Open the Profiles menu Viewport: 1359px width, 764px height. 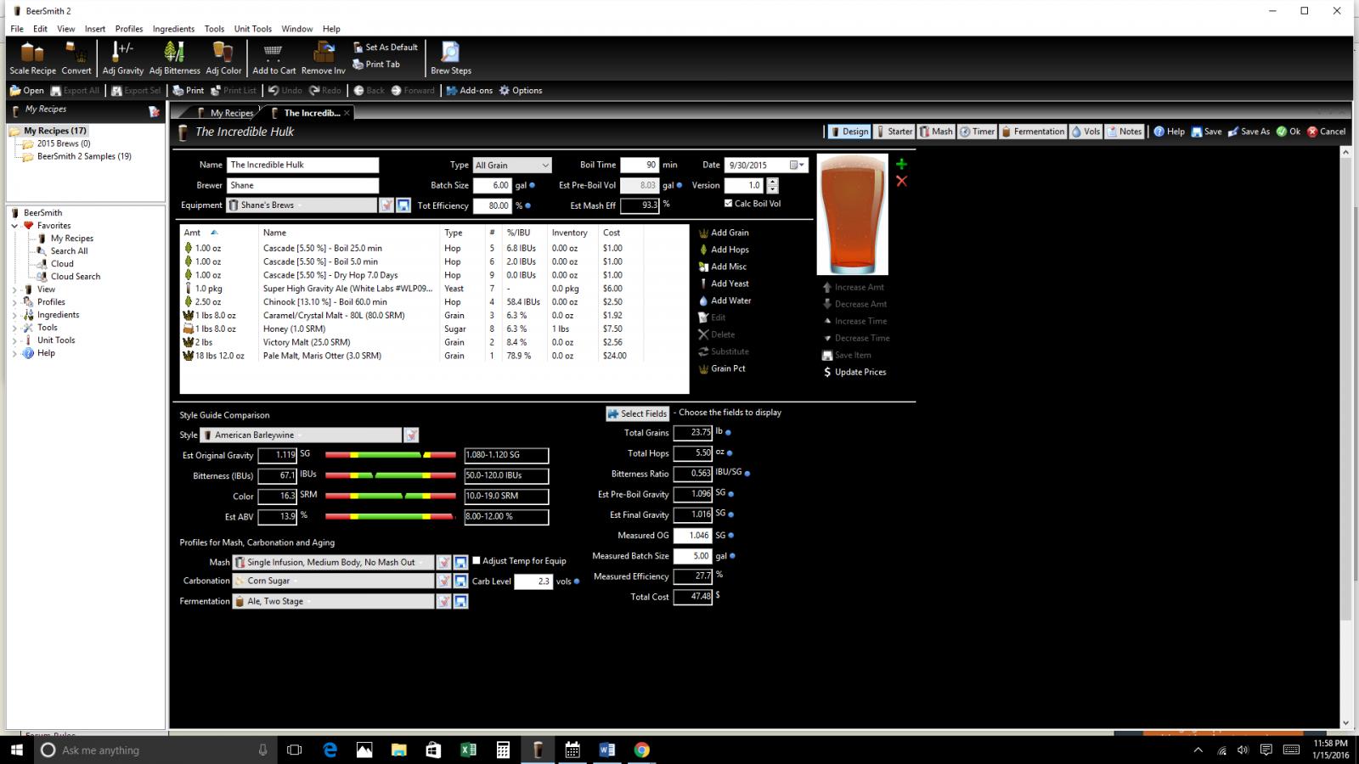coord(129,29)
